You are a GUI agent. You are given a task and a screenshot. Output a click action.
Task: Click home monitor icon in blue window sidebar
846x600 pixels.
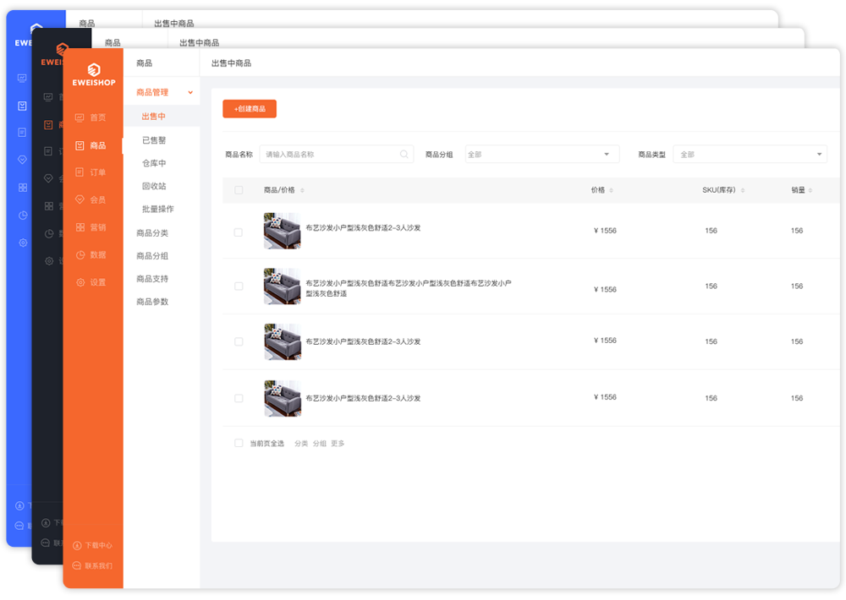click(22, 78)
